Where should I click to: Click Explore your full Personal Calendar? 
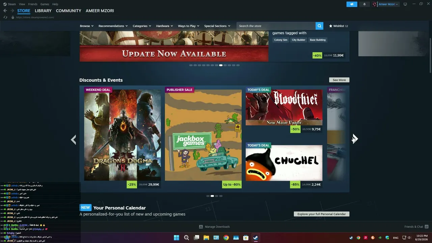322,214
